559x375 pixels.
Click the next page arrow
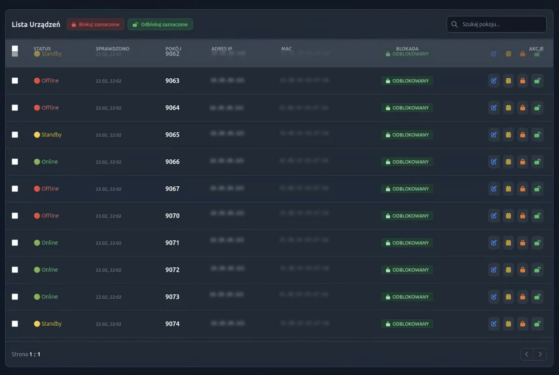tap(540, 354)
